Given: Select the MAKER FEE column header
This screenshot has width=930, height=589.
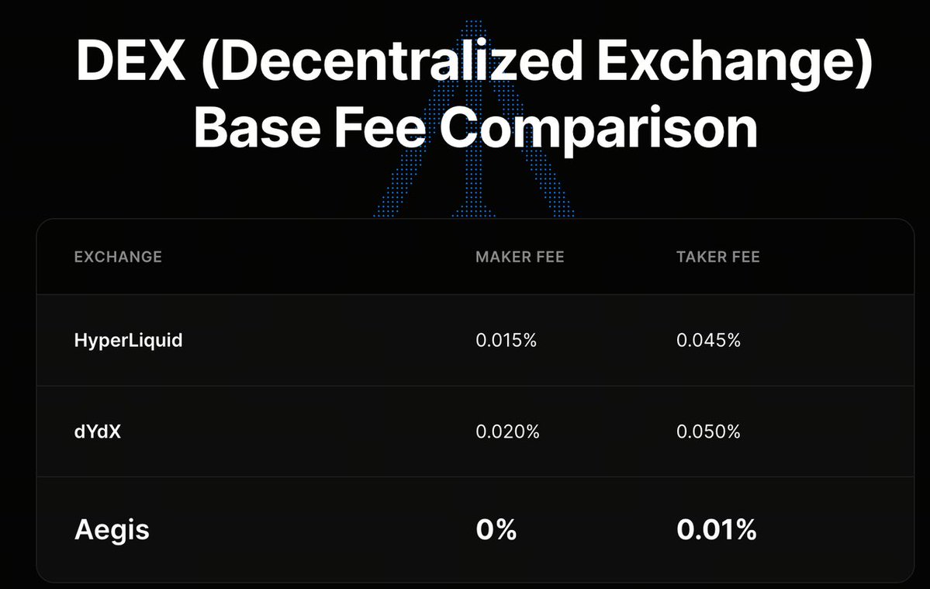Looking at the screenshot, I should point(520,257).
